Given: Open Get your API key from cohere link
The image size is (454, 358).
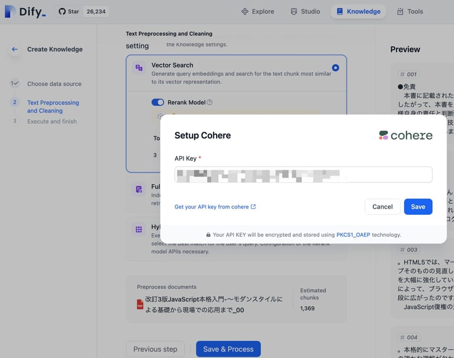Looking at the screenshot, I should tap(215, 207).
